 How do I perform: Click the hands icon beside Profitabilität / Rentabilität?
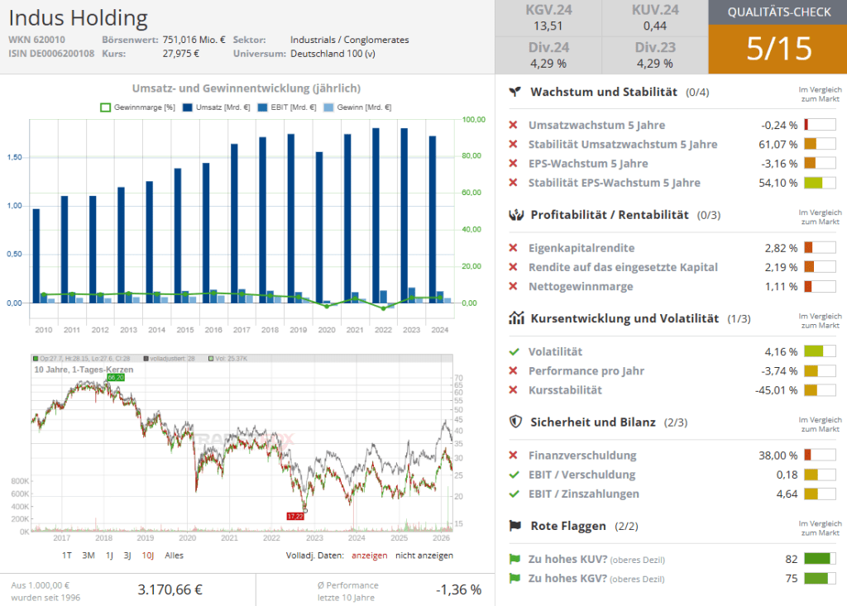[x=514, y=215]
